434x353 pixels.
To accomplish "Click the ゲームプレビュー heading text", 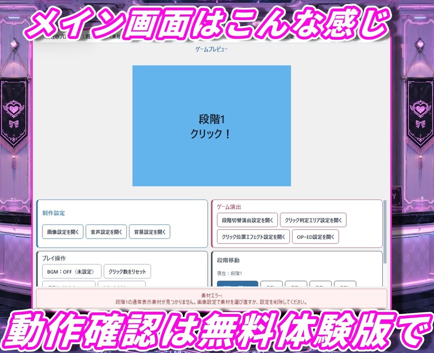I will [x=212, y=49].
